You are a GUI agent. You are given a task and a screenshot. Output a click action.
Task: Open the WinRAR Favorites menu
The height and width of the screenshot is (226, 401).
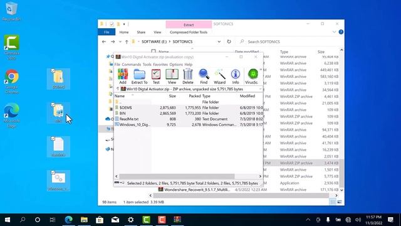point(160,64)
